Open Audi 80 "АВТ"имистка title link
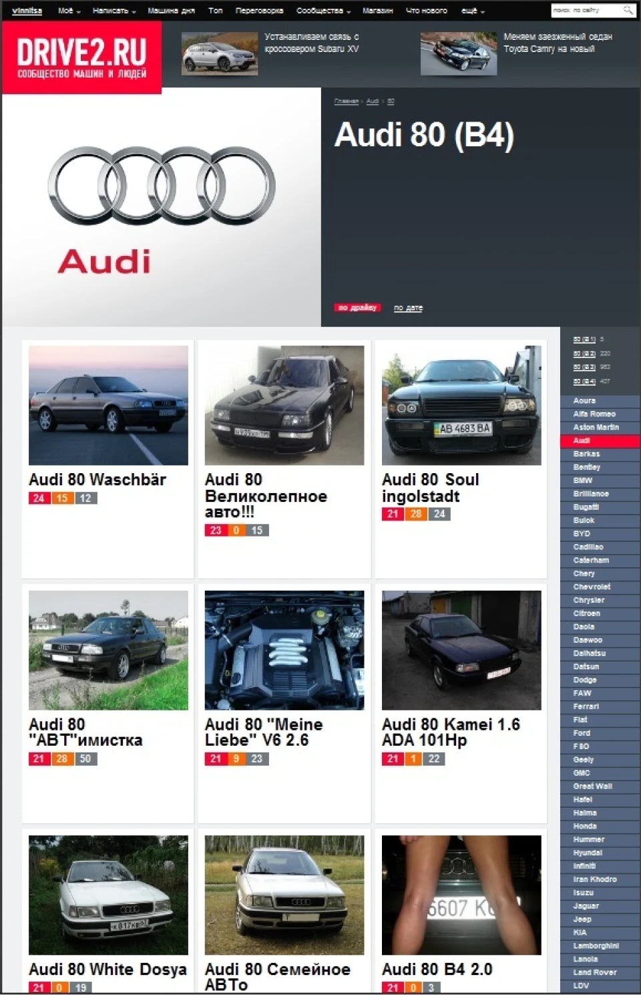The height and width of the screenshot is (995, 641). (x=85, y=732)
